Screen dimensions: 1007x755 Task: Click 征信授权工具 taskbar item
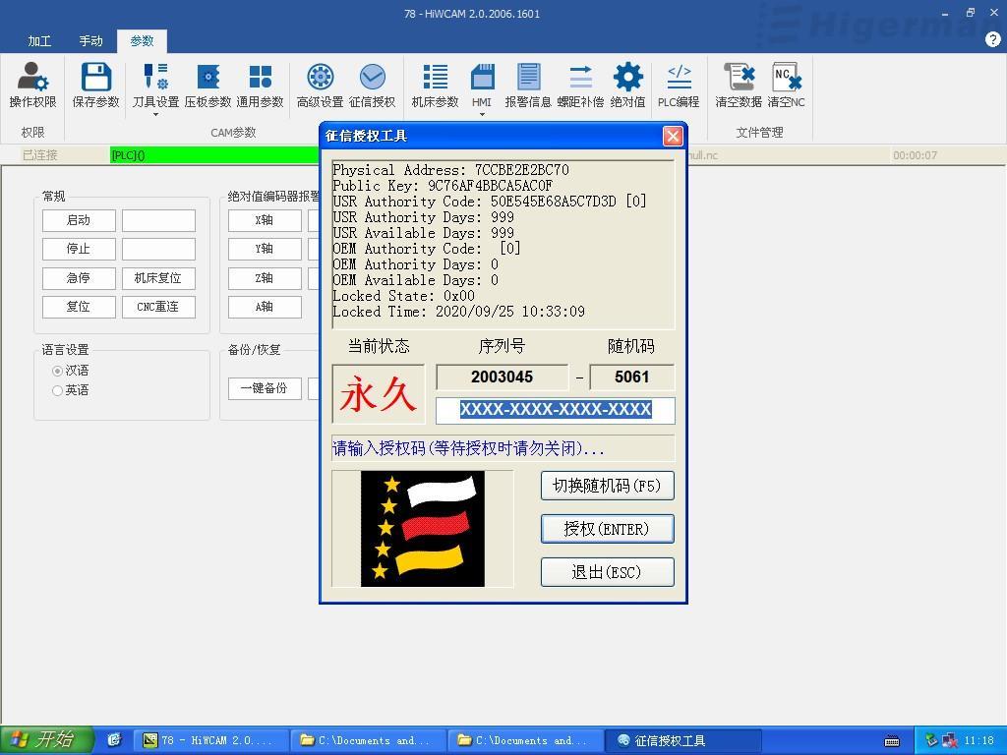click(683, 740)
